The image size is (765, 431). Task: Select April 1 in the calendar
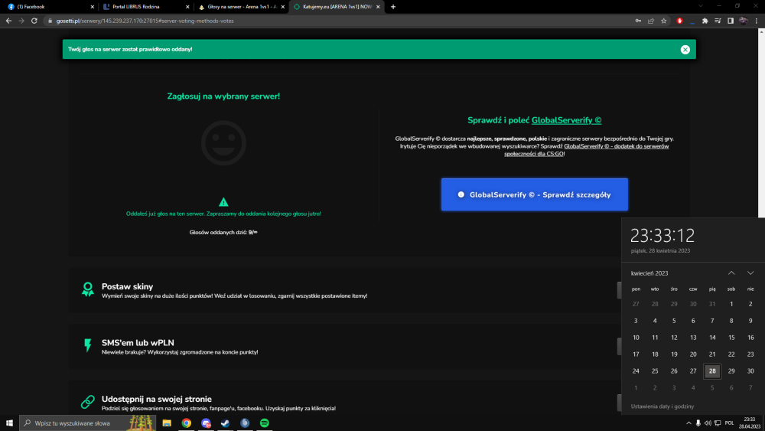click(731, 304)
